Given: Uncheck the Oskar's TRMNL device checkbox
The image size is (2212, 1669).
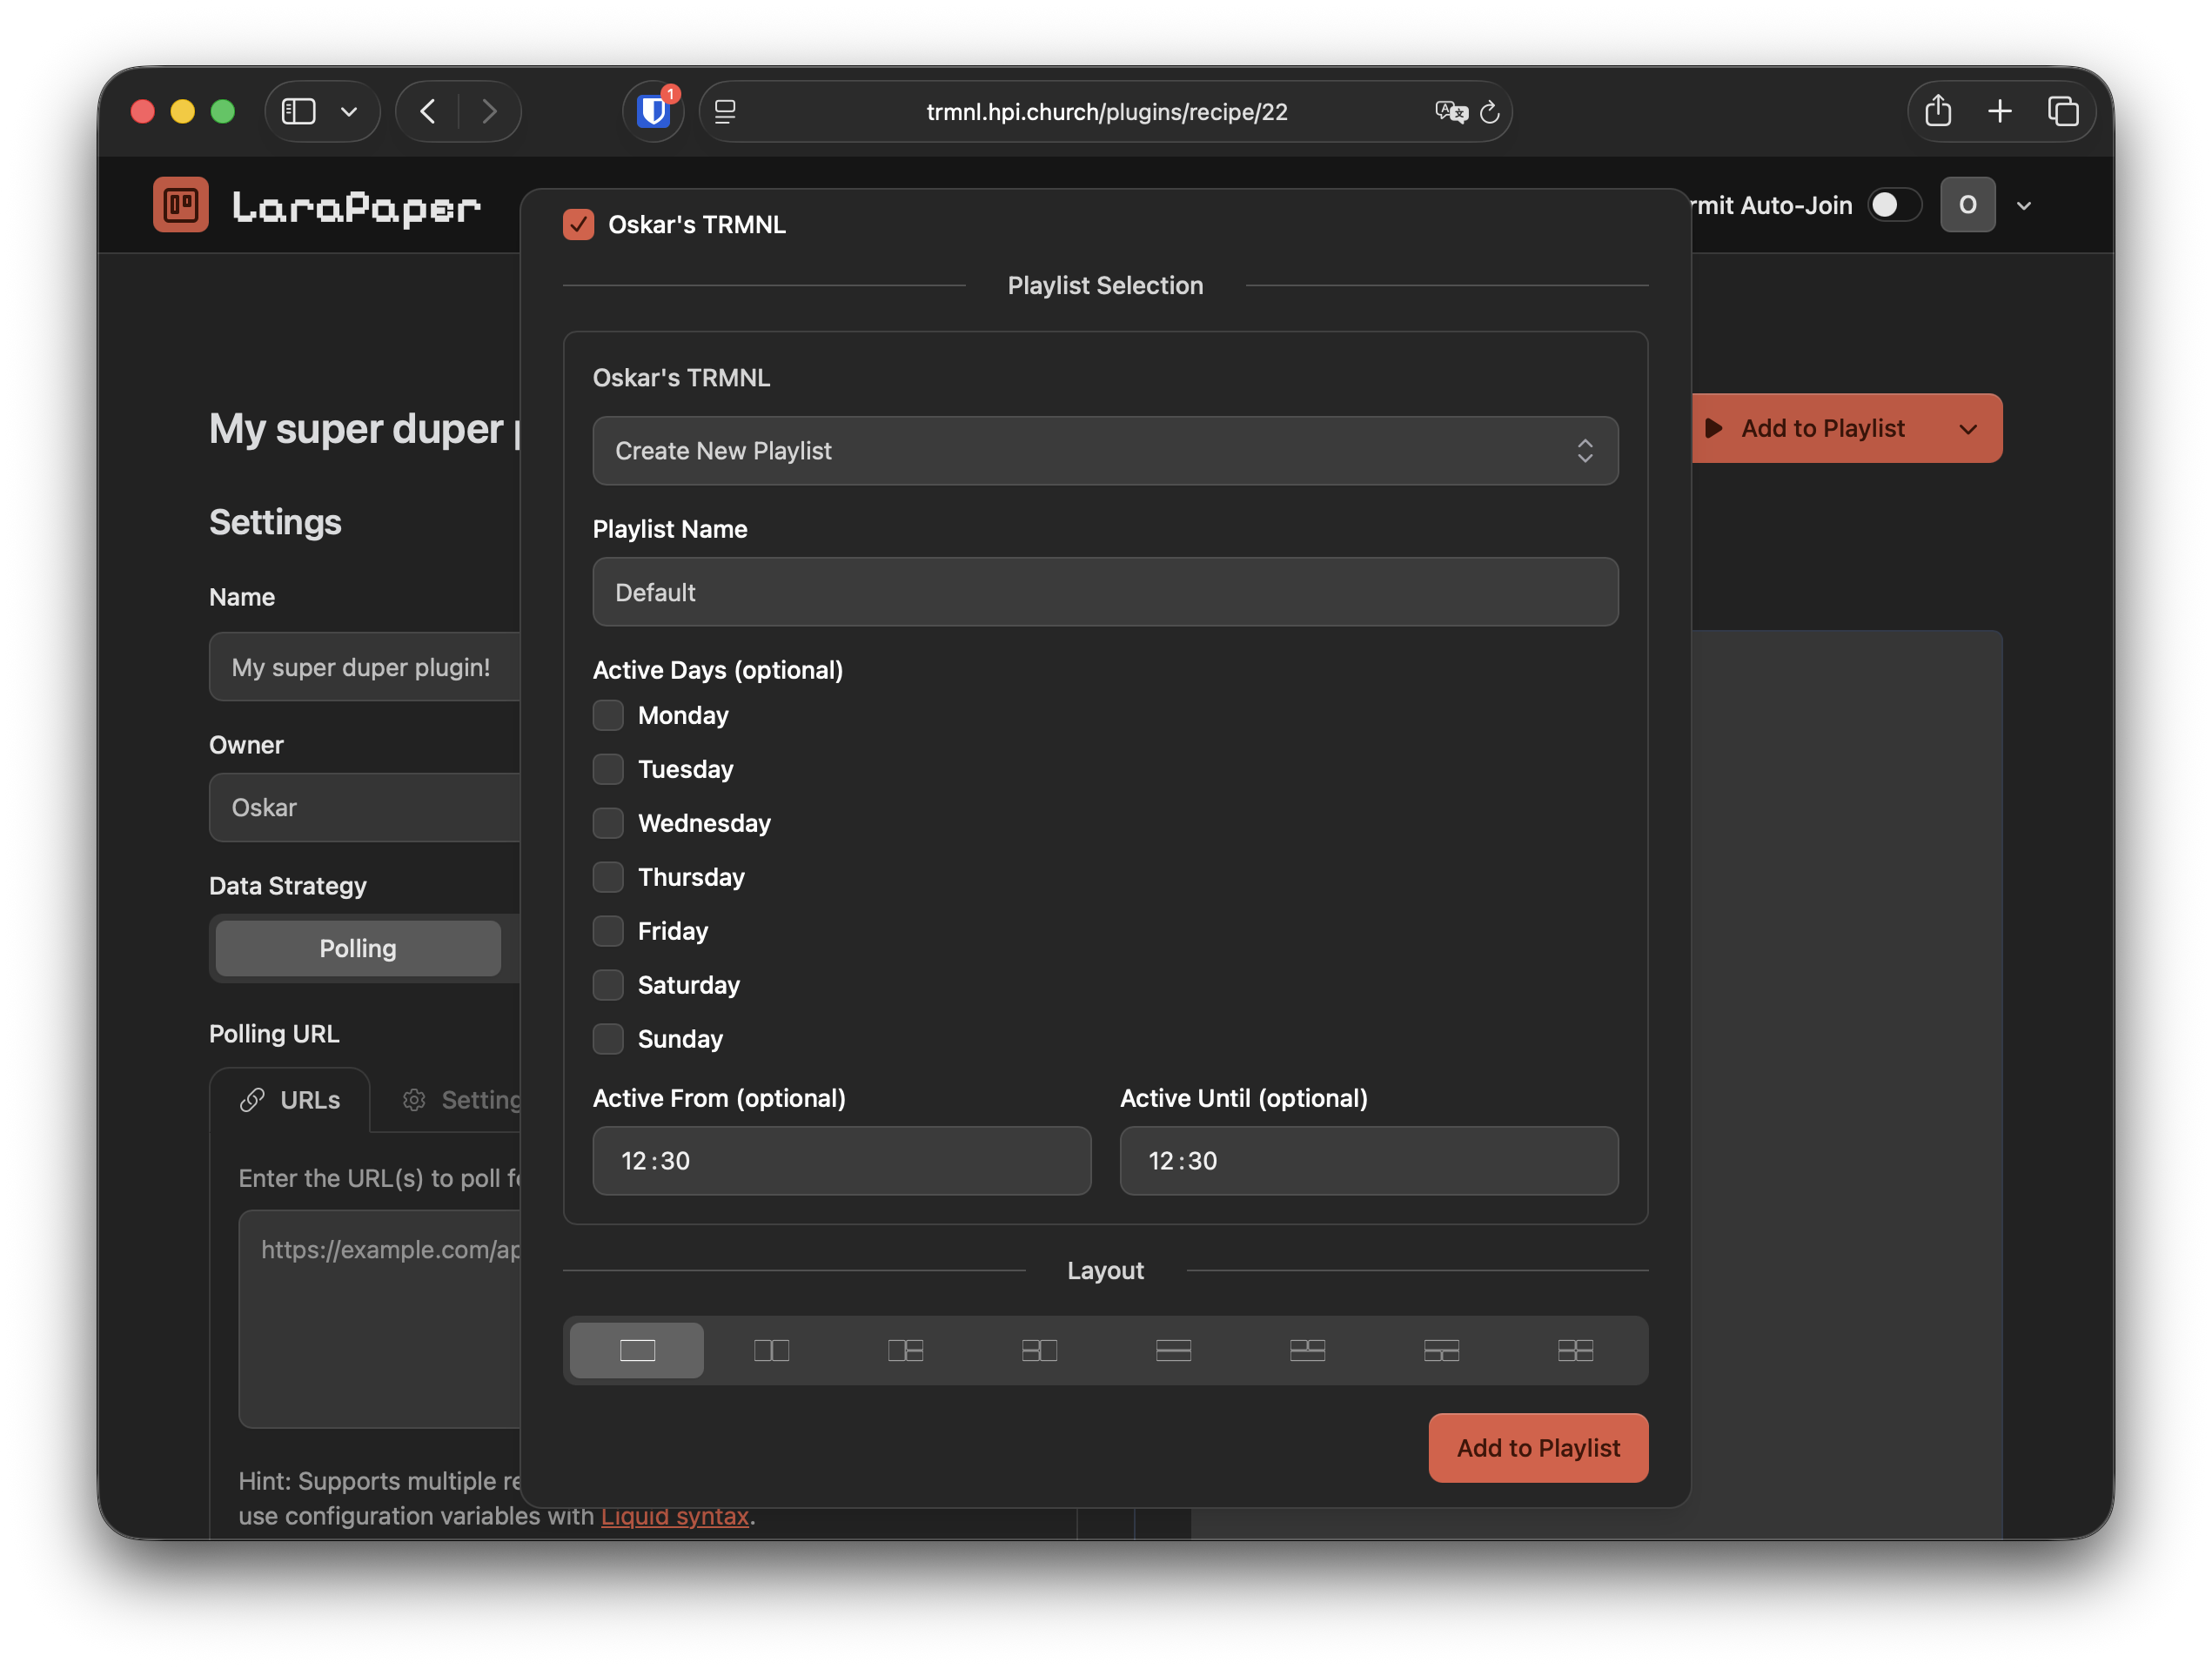Looking at the screenshot, I should tap(578, 224).
